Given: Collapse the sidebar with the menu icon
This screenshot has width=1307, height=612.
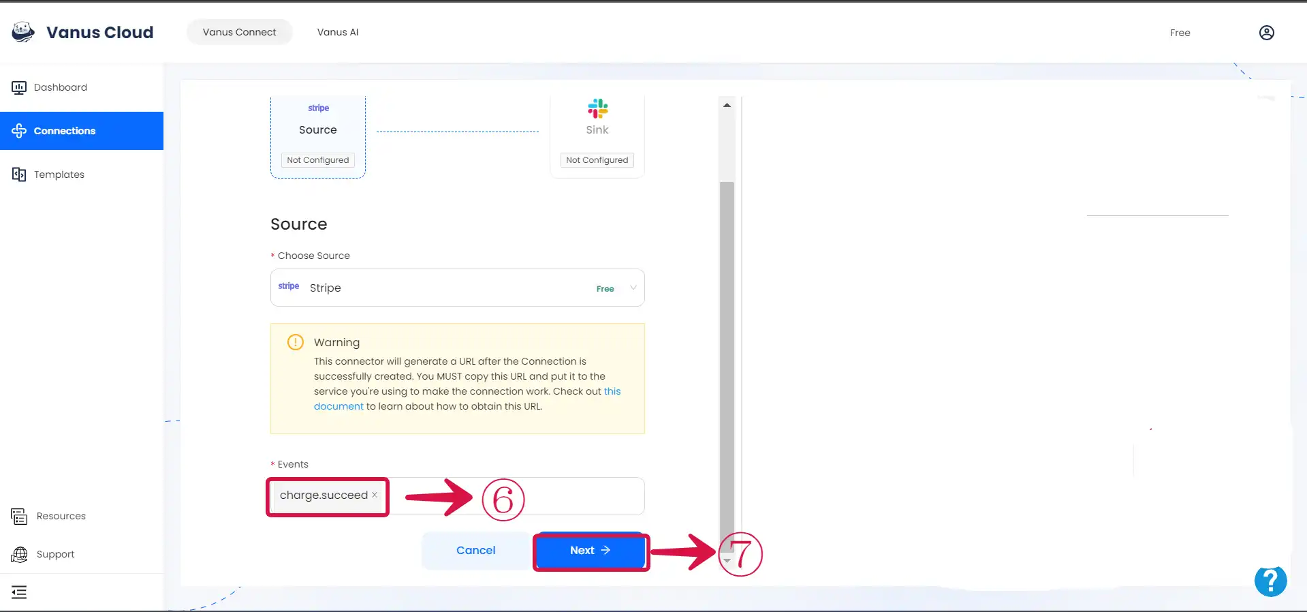Looking at the screenshot, I should (x=19, y=592).
